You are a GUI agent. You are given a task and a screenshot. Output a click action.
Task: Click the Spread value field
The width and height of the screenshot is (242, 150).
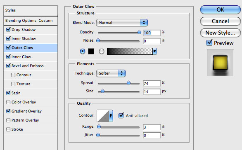pyautogui.click(x=152, y=84)
